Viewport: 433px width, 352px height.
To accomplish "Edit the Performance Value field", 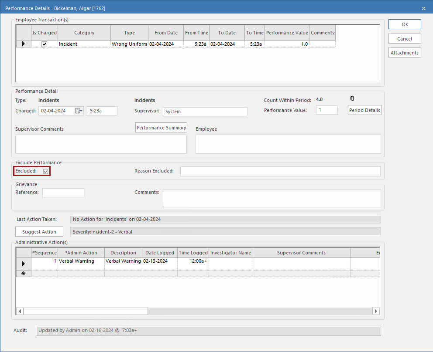I will tap(326, 110).
